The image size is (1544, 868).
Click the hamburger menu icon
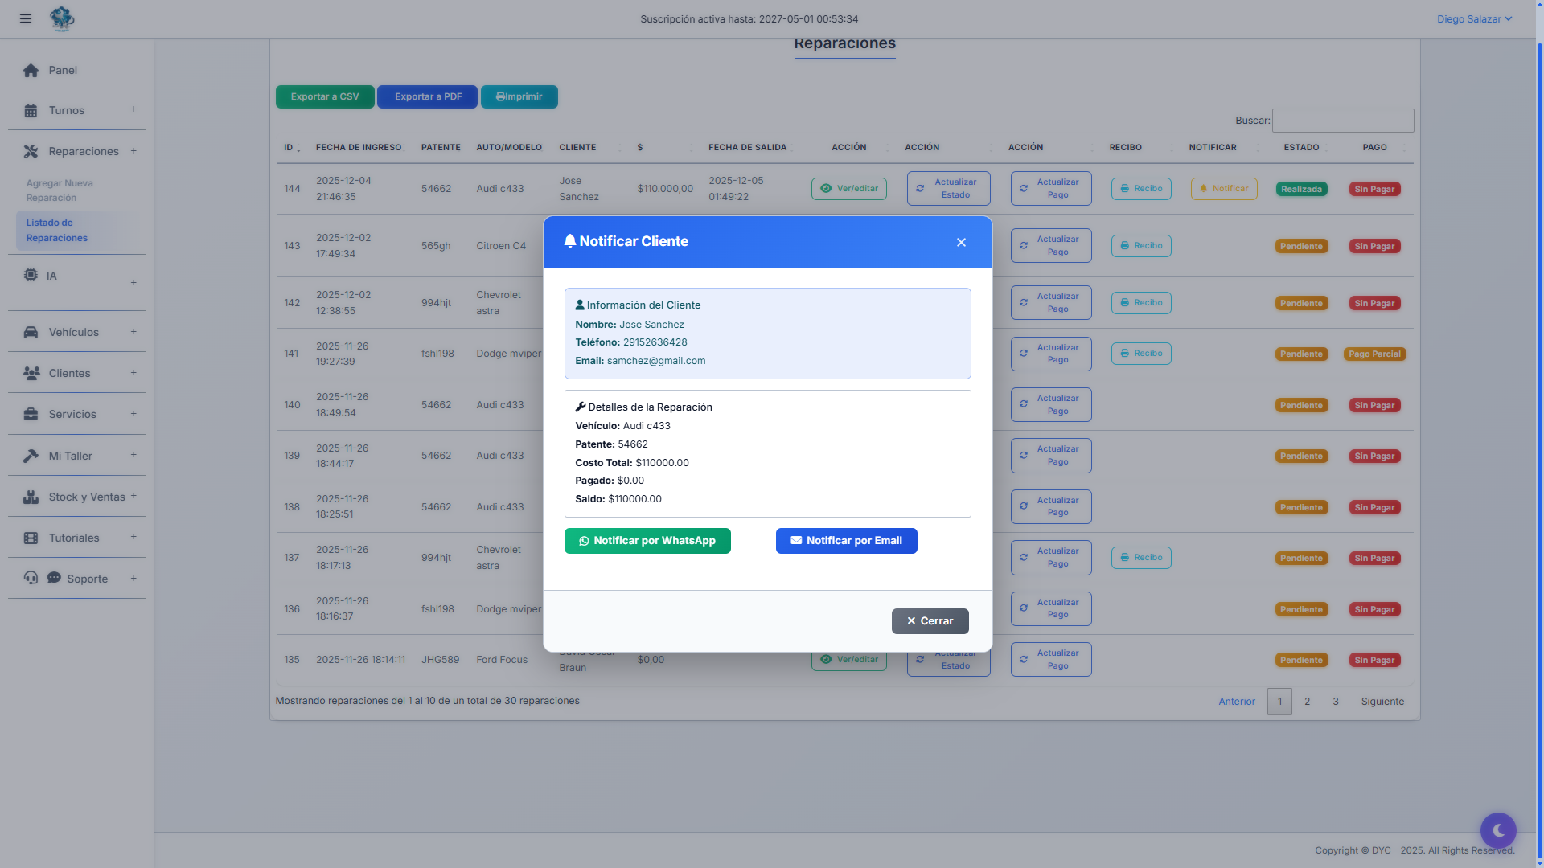tap(26, 18)
